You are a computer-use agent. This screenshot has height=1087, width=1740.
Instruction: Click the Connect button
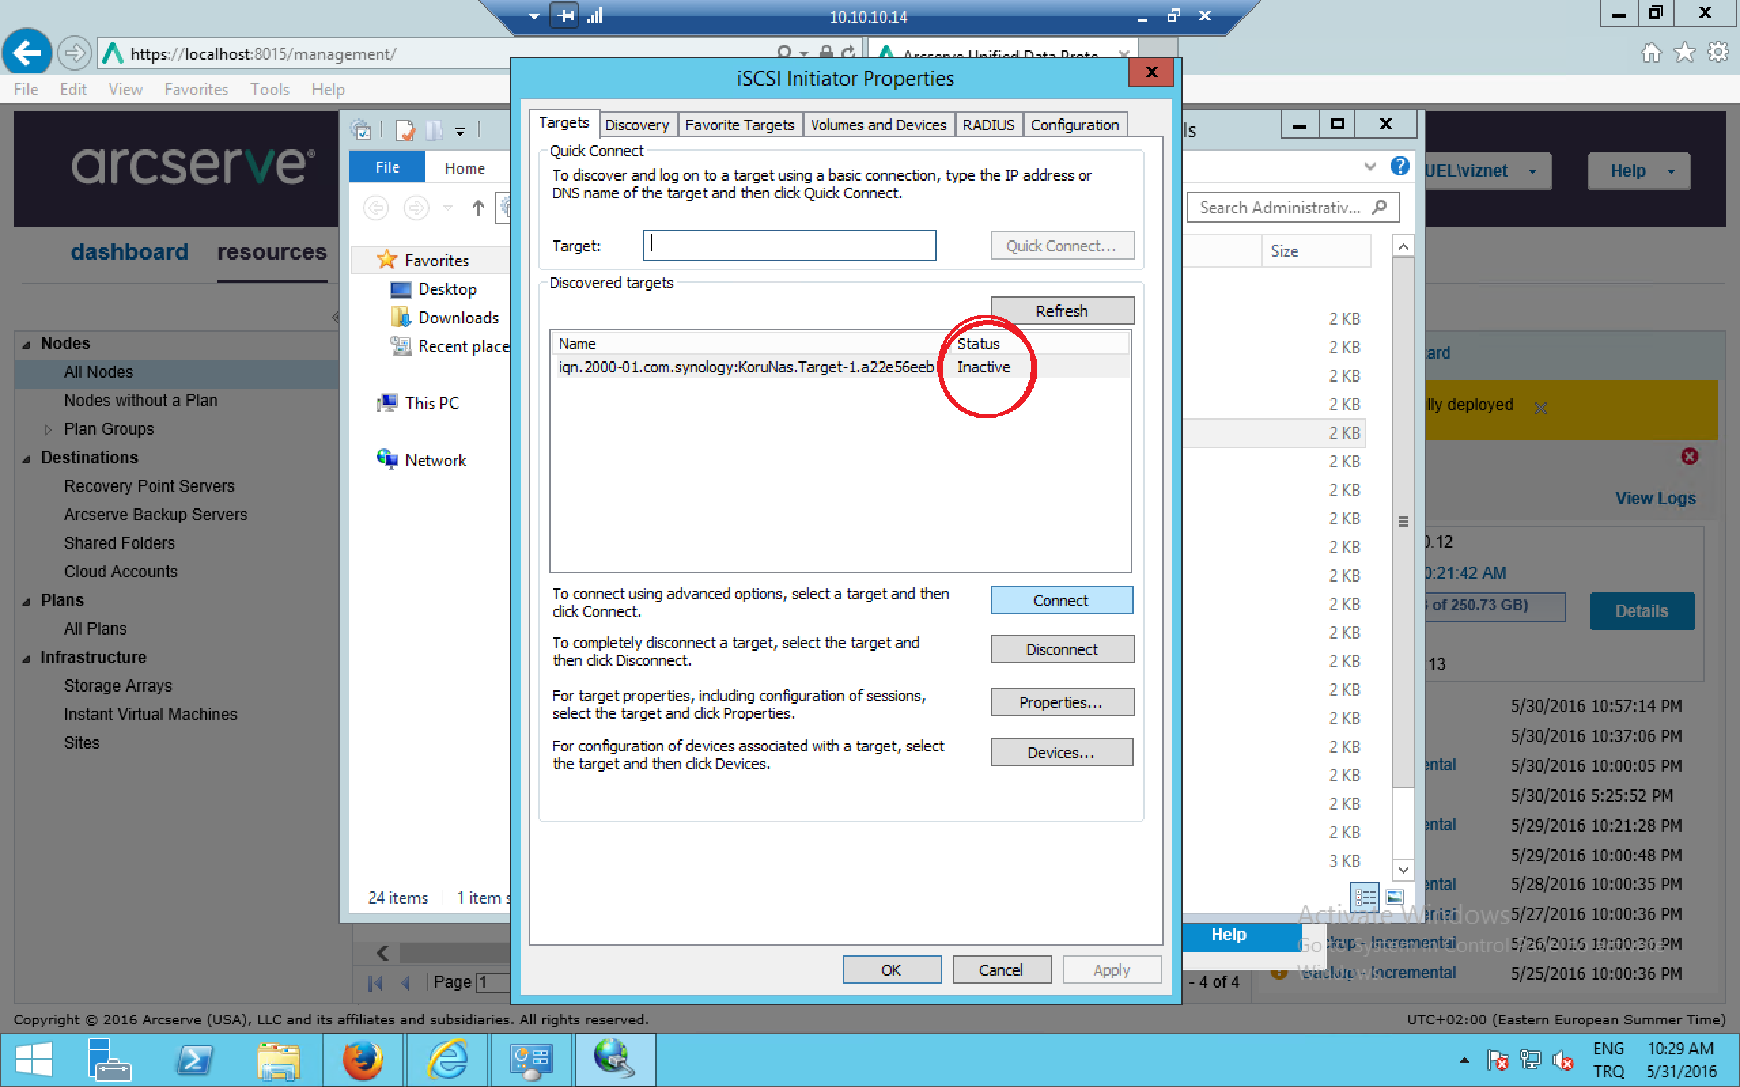pos(1060,601)
